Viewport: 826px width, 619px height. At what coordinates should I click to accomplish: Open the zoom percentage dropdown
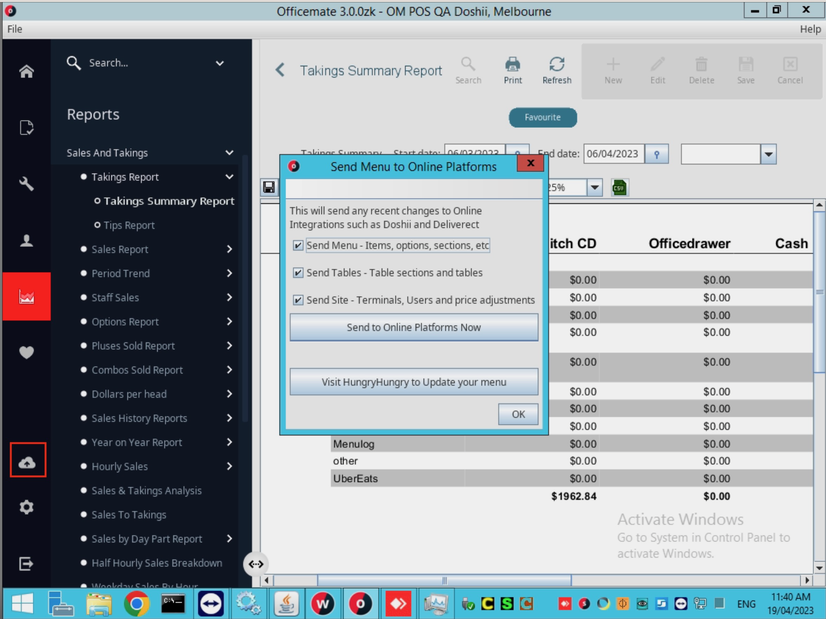(x=594, y=188)
